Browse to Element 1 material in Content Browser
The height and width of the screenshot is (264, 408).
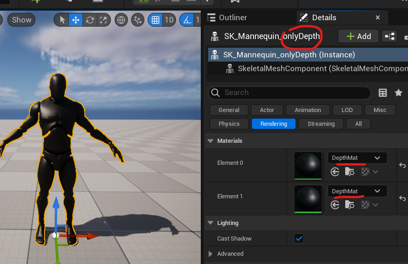pyautogui.click(x=349, y=205)
